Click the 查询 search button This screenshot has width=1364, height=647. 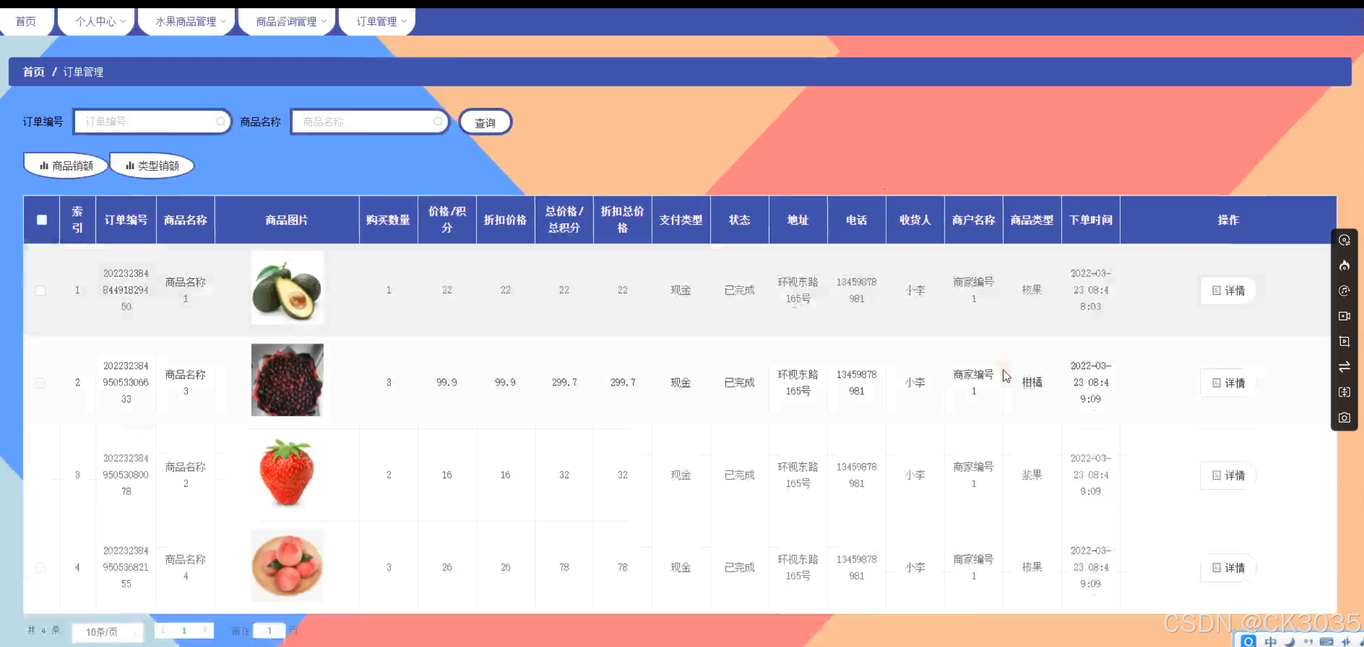pyautogui.click(x=485, y=122)
